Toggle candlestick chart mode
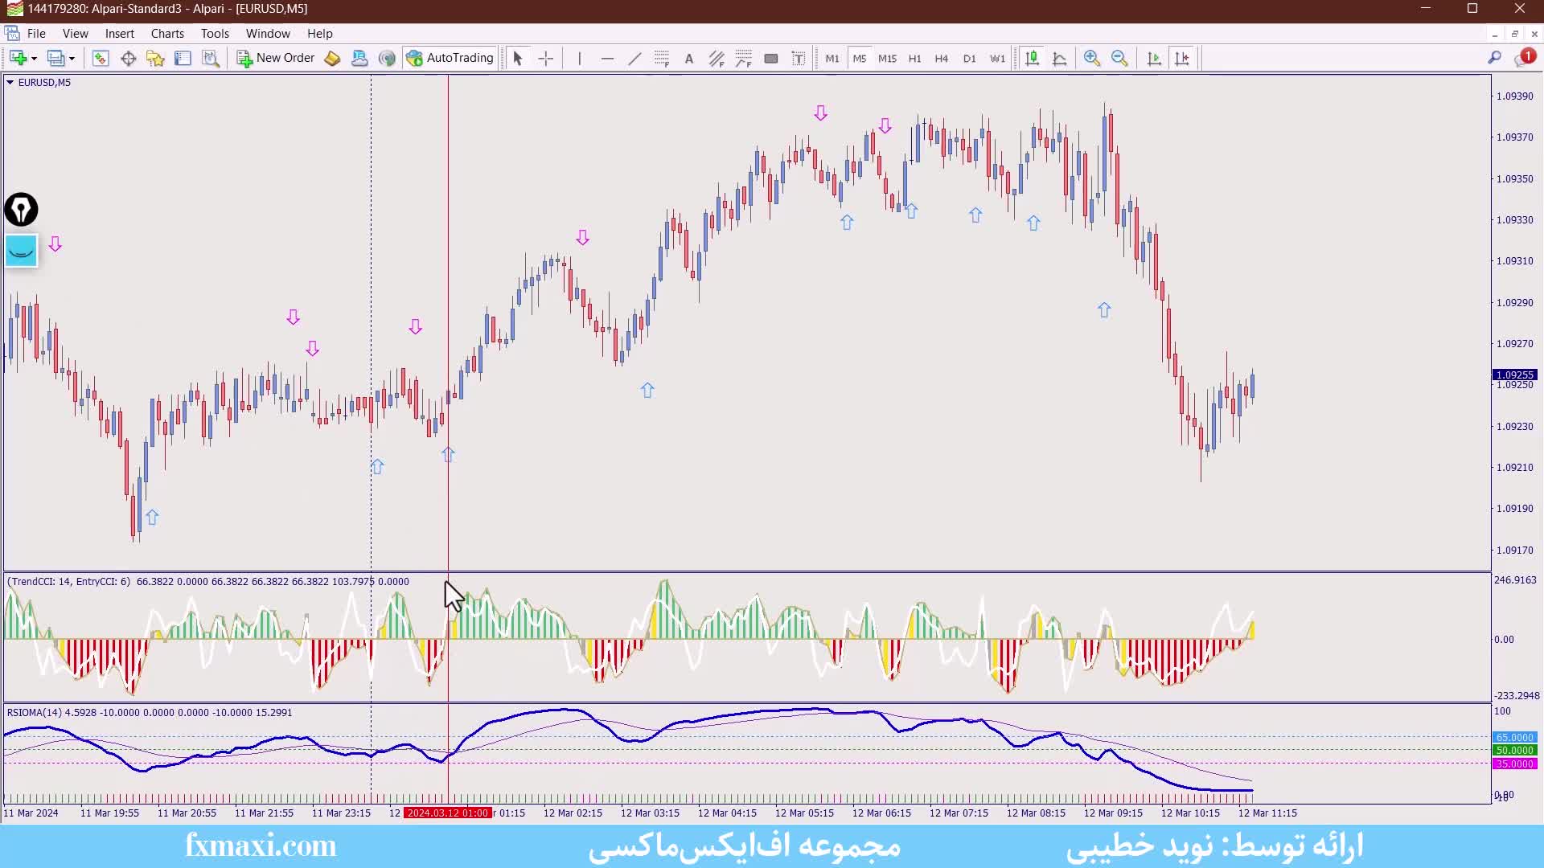The width and height of the screenshot is (1544, 868). [x=1032, y=58]
